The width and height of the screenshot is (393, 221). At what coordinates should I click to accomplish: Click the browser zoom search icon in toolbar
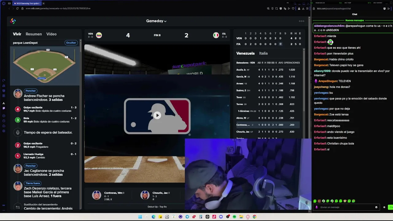(268, 8)
